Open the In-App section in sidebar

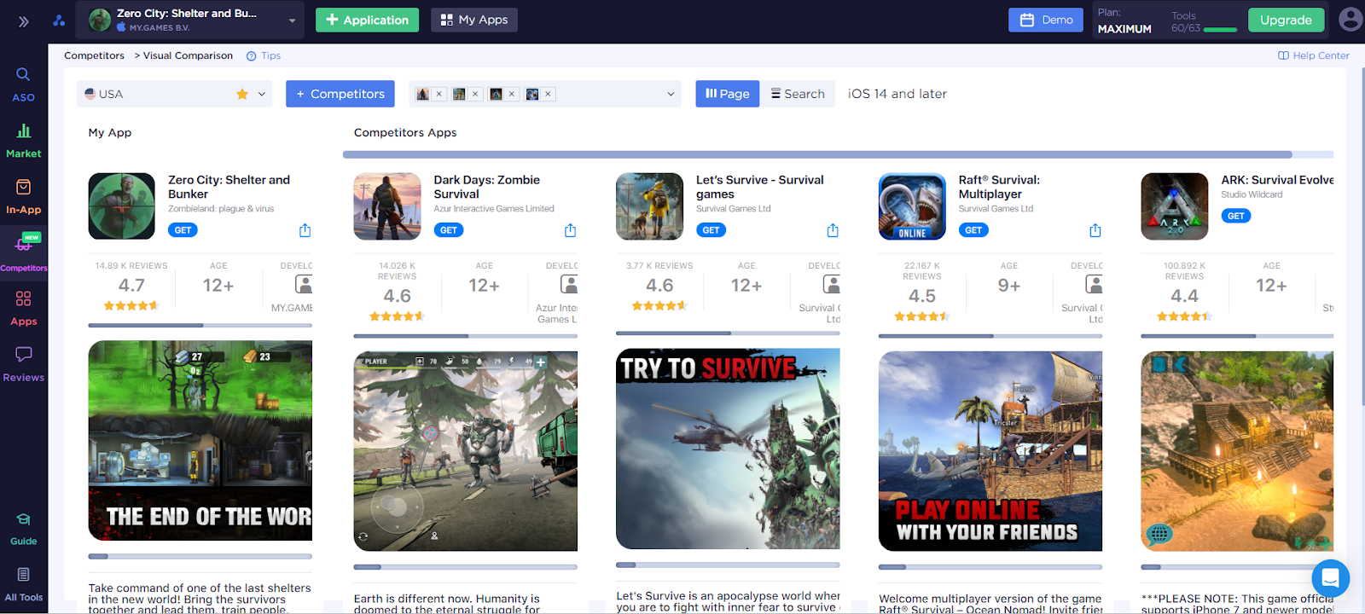point(24,197)
